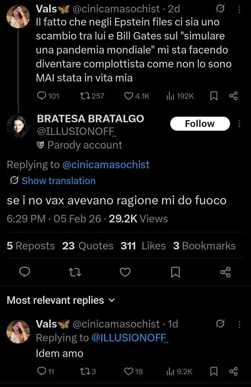Open the more options menu on BRATESA's tweet
The image size is (251, 387).
point(240,124)
